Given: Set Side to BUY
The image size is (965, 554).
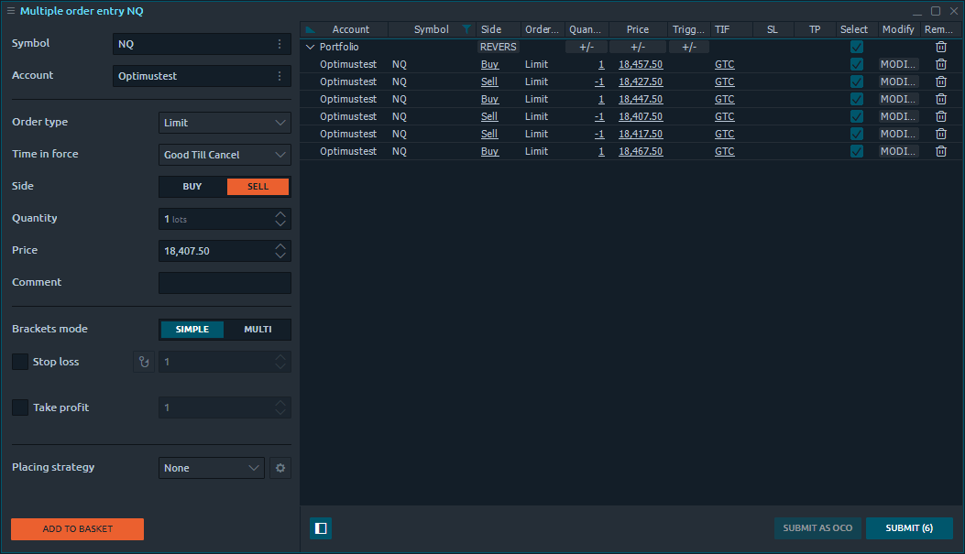Looking at the screenshot, I should (192, 187).
